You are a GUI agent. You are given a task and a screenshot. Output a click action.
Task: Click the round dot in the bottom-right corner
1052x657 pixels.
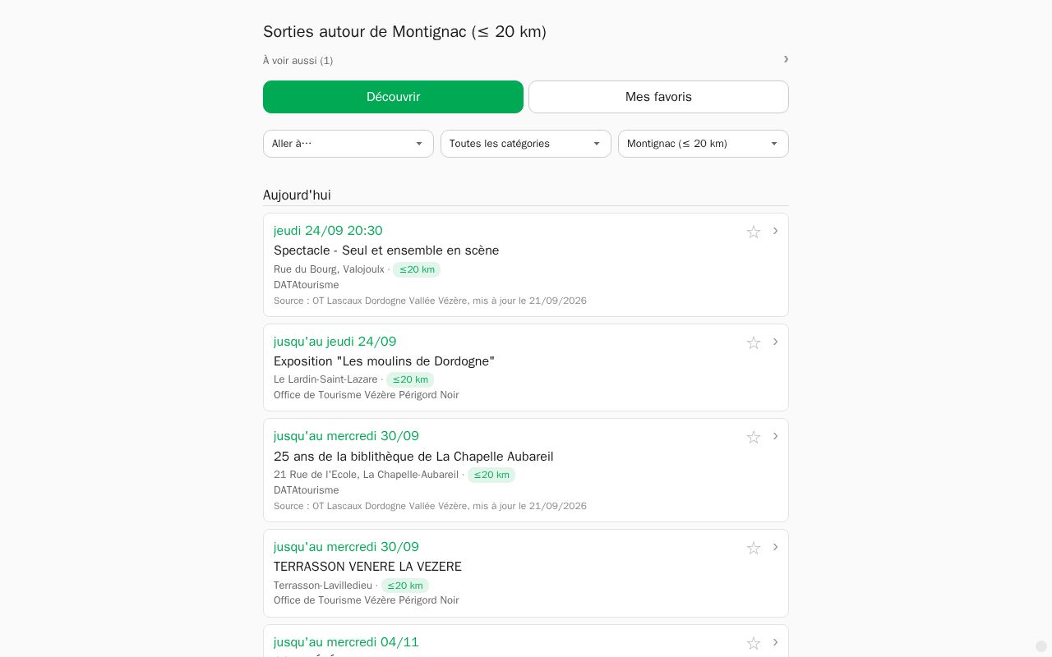tap(1041, 646)
